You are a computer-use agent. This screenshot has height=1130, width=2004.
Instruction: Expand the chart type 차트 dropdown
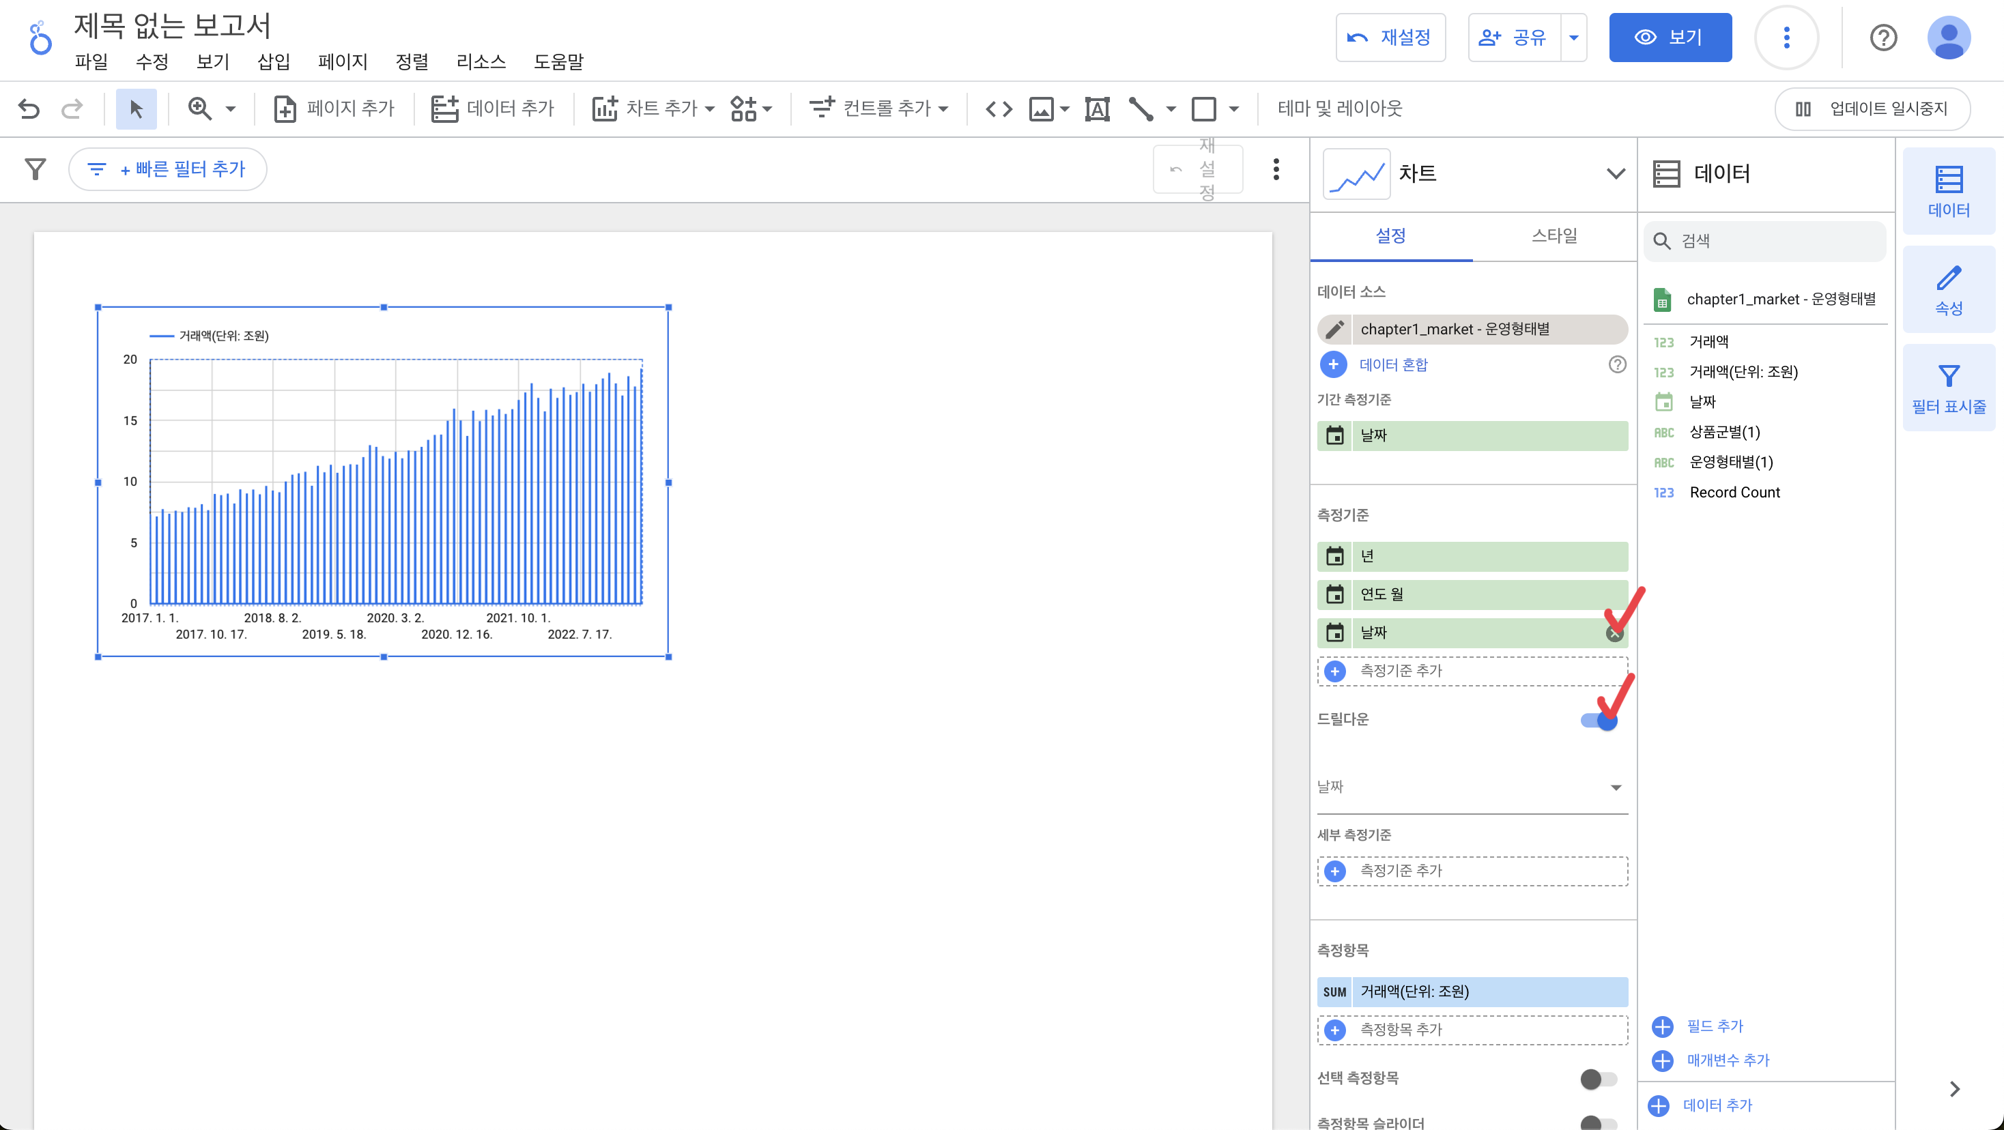pyautogui.click(x=1615, y=173)
